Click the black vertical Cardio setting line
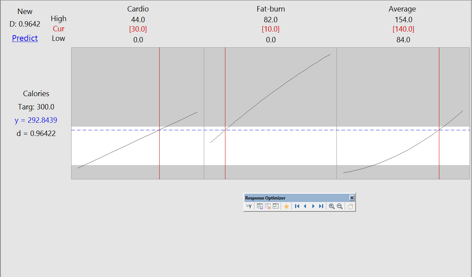This screenshot has height=277, width=472. pyautogui.click(x=159, y=90)
